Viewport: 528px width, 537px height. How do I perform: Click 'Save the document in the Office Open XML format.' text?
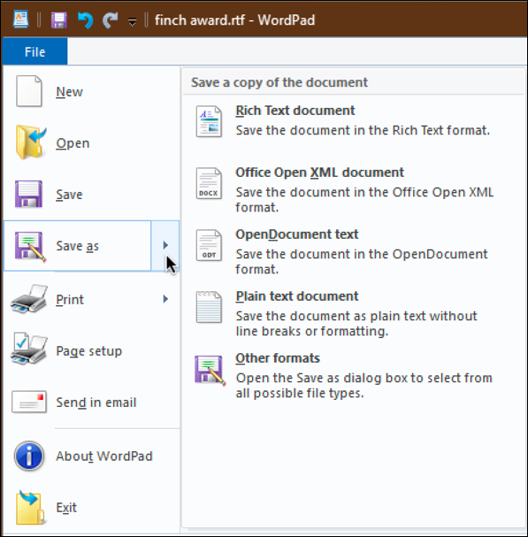364,200
